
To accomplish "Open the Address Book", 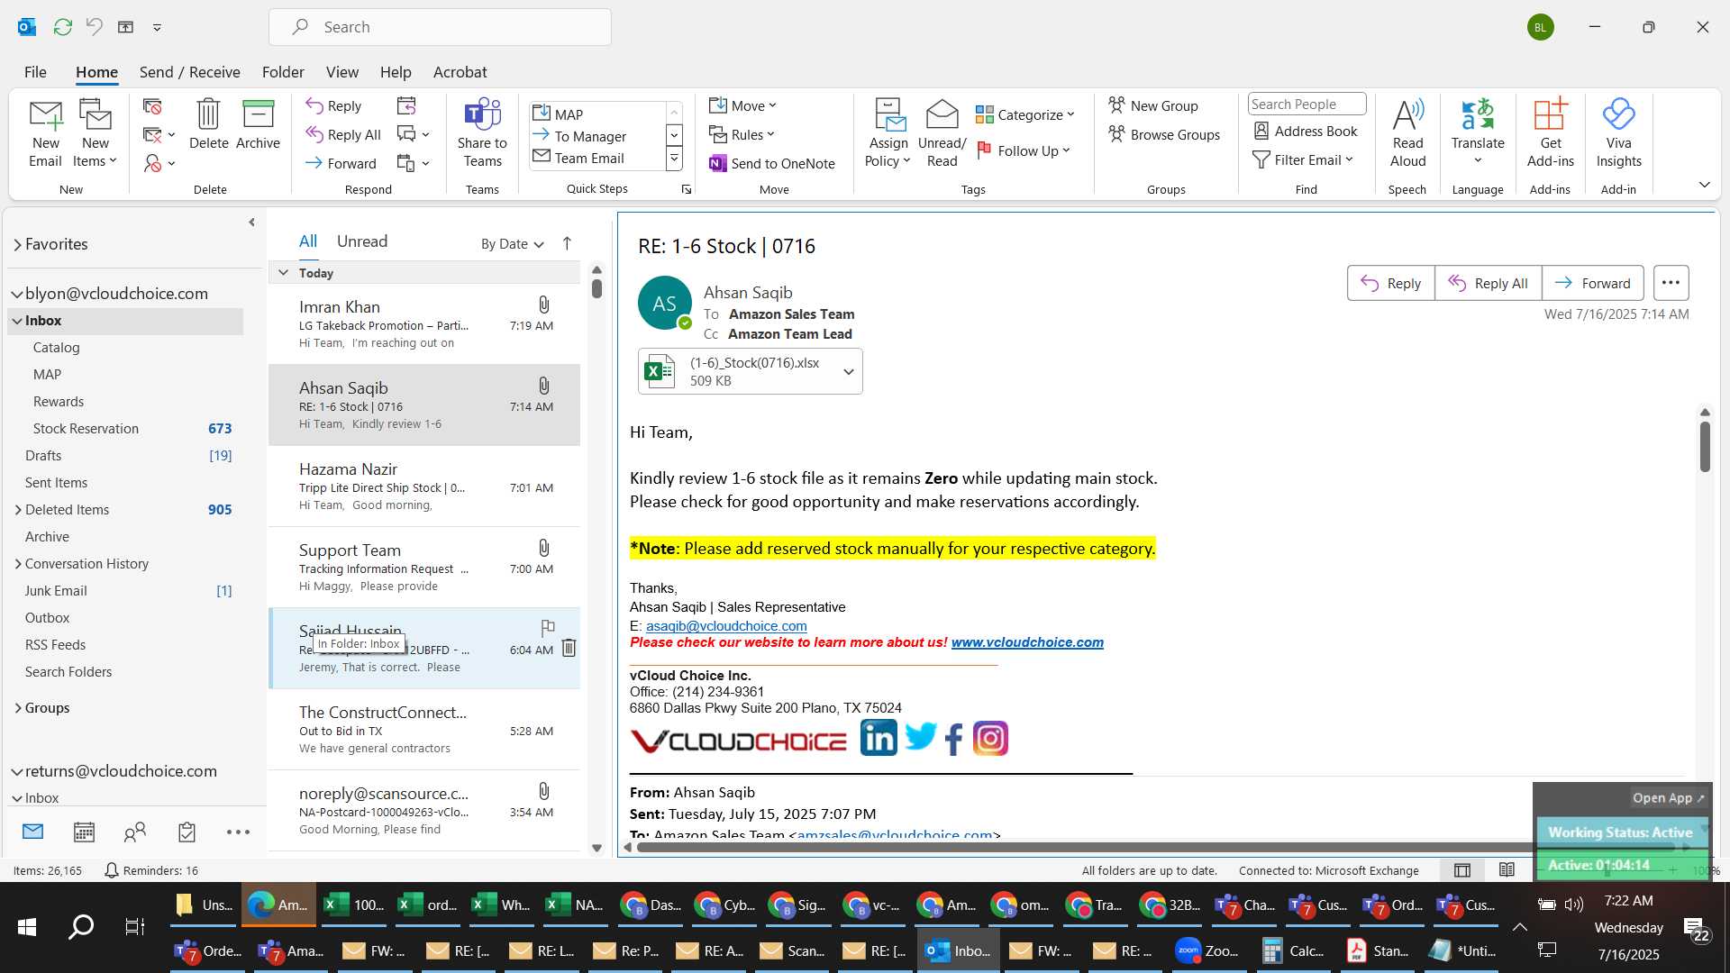I will click(x=1306, y=131).
